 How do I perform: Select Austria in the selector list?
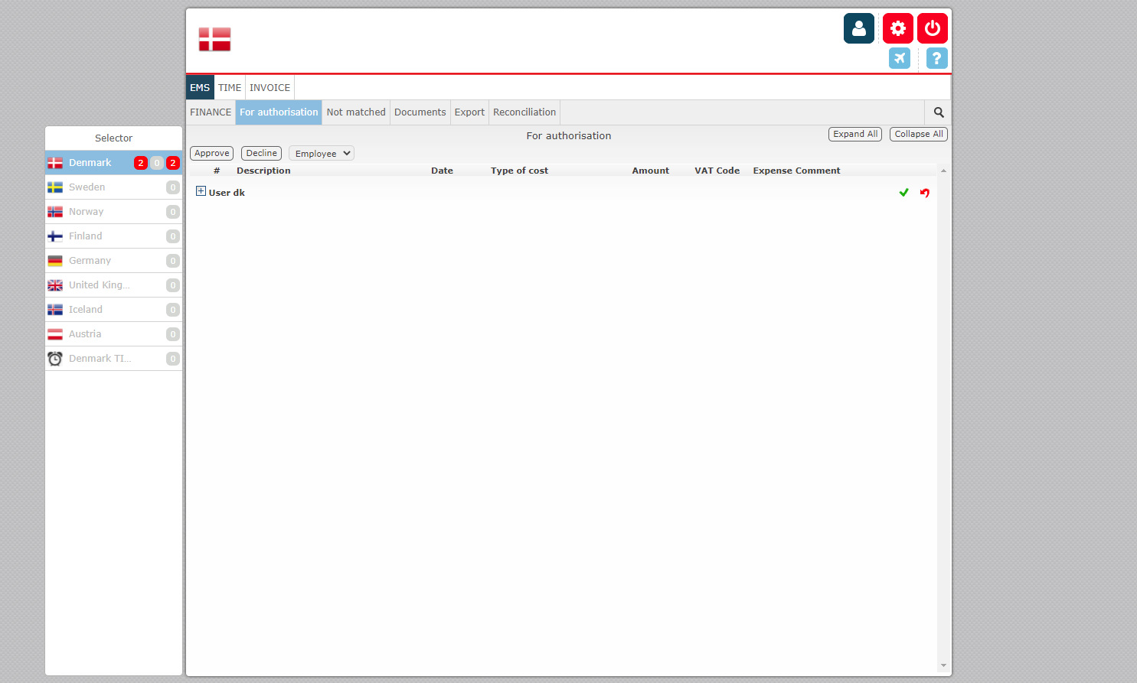tap(113, 334)
